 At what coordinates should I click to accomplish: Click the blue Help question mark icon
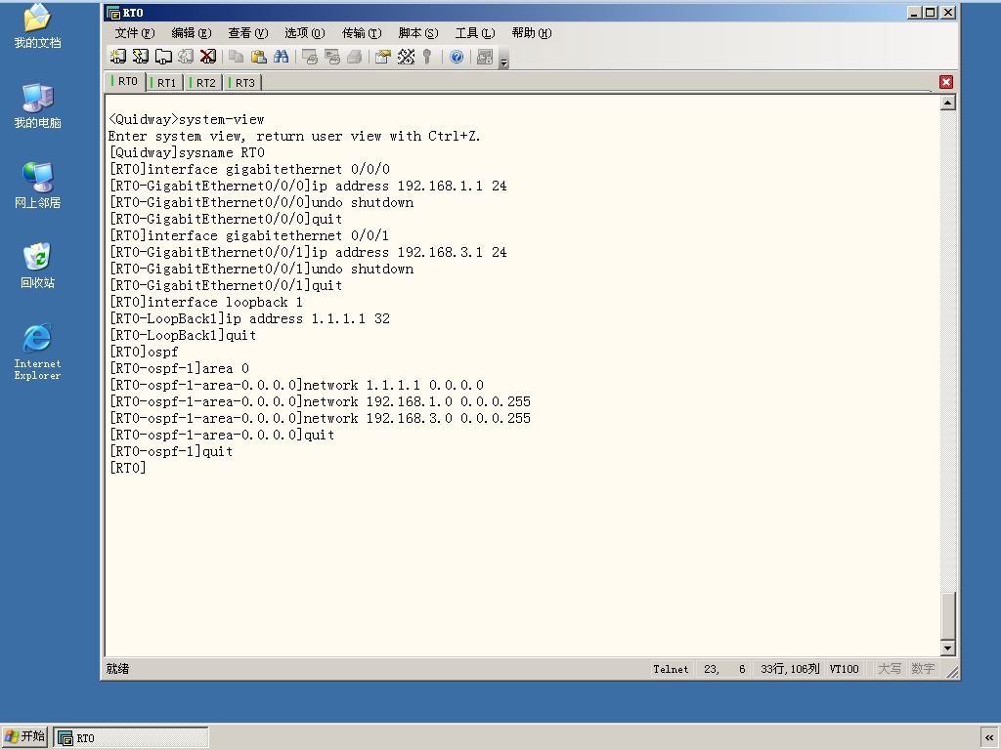coord(457,57)
